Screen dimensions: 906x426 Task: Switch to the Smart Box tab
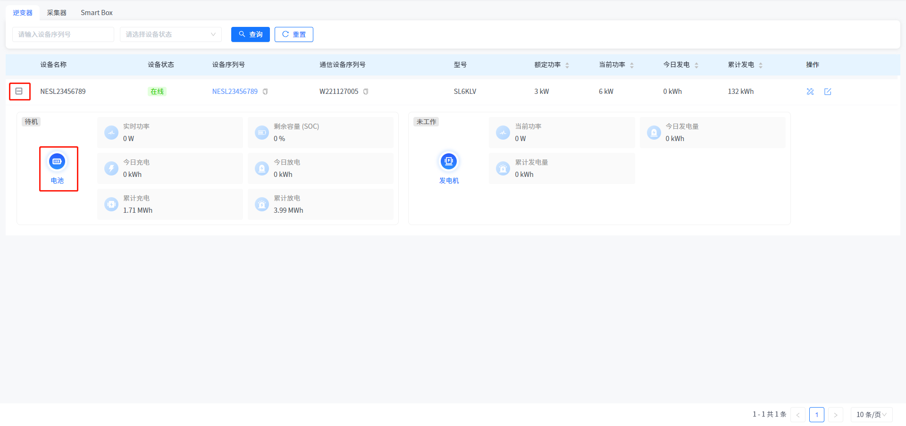click(x=97, y=13)
